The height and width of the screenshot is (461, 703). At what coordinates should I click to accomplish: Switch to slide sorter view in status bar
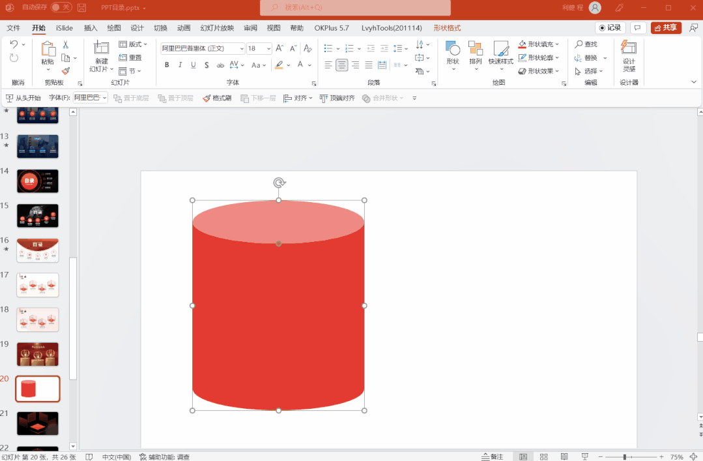point(543,456)
